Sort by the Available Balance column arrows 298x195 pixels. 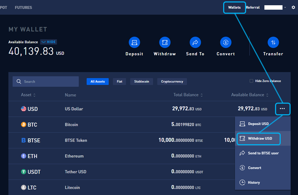tap(267, 95)
